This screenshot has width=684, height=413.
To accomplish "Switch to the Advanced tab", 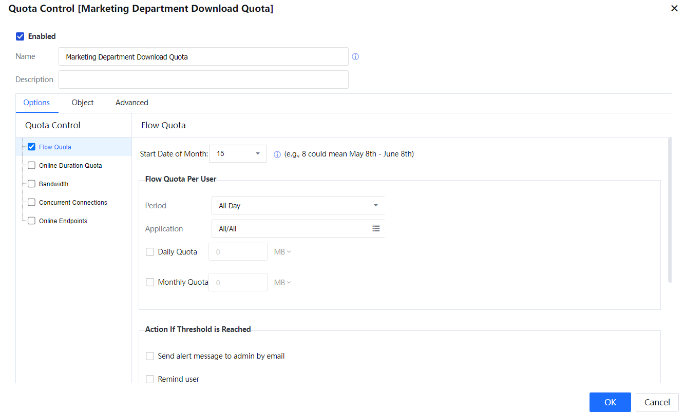I will tap(132, 103).
